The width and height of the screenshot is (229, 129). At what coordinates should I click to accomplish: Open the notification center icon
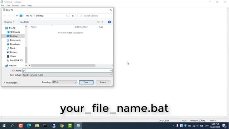pos(224,126)
